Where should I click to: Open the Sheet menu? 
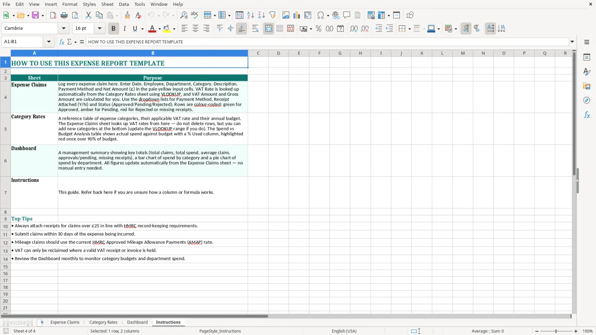(107, 4)
